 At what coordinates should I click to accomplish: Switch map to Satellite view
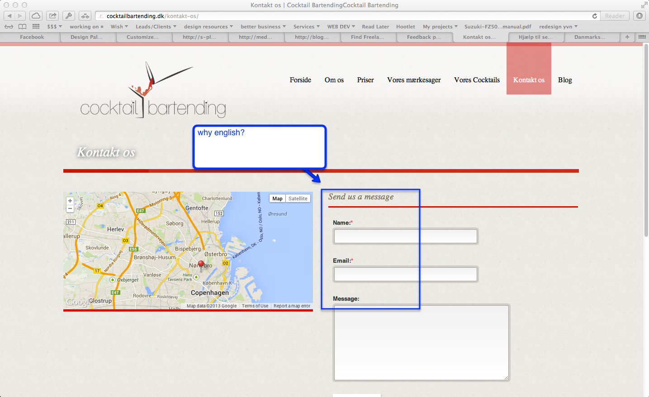[298, 198]
